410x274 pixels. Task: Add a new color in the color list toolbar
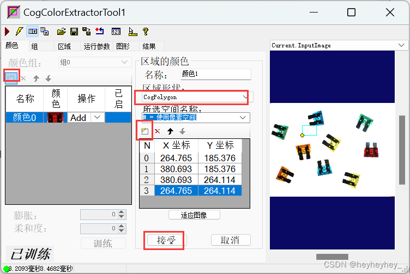(11, 77)
